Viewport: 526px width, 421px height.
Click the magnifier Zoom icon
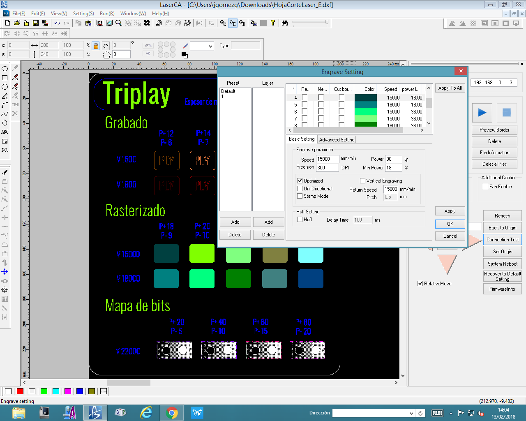[119, 23]
